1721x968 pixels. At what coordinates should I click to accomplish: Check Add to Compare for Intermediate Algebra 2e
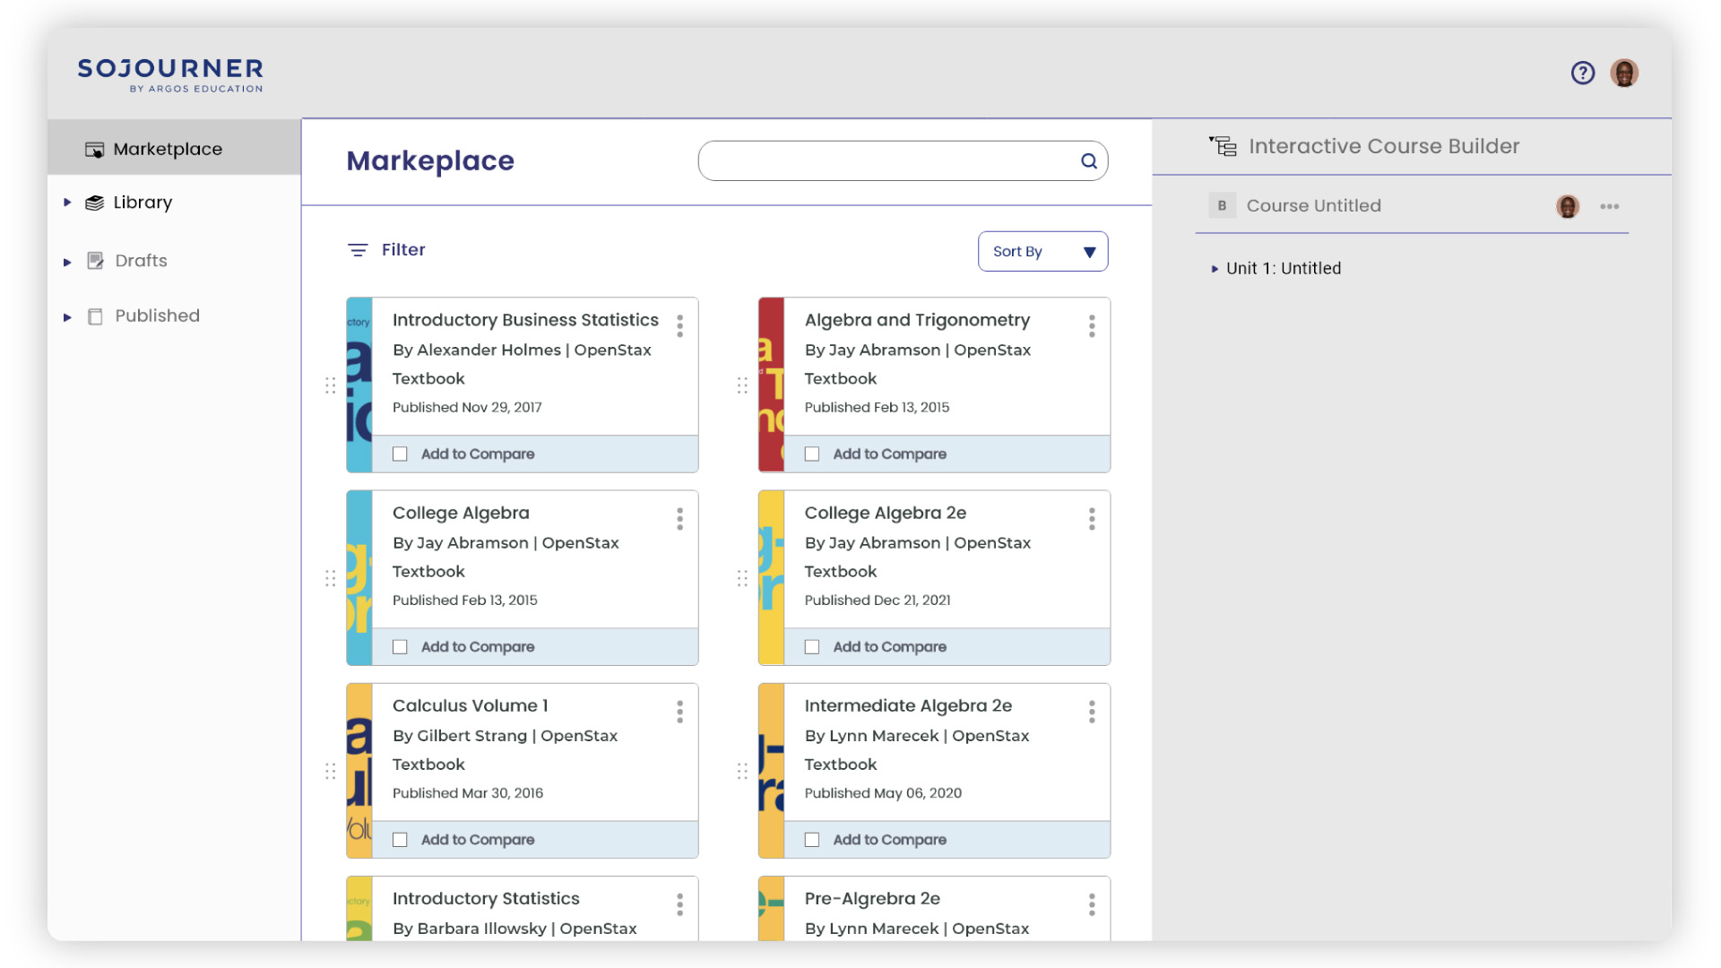pos(812,840)
